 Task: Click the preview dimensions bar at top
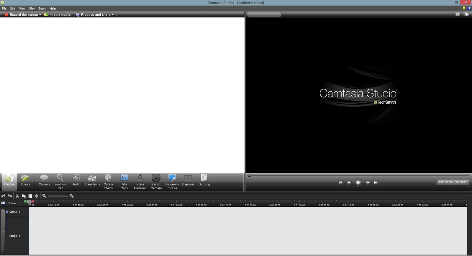tap(264, 14)
